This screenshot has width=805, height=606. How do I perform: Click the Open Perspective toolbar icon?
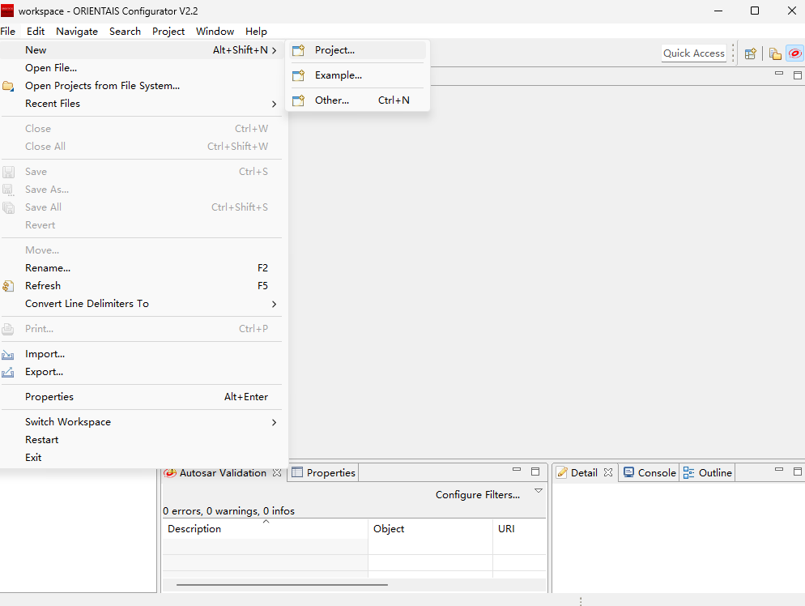751,53
